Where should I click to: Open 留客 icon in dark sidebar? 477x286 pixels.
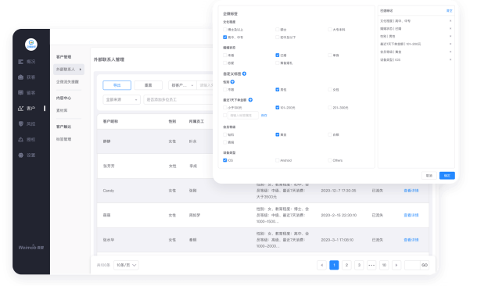[x=20, y=92]
